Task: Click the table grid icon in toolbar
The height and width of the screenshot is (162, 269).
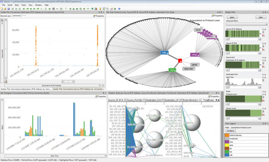Action: coord(53,9)
